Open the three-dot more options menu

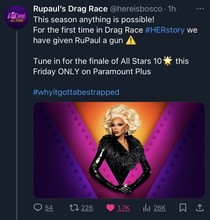200,9
